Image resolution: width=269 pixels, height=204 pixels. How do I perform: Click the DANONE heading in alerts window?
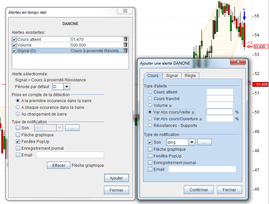pyautogui.click(x=70, y=24)
